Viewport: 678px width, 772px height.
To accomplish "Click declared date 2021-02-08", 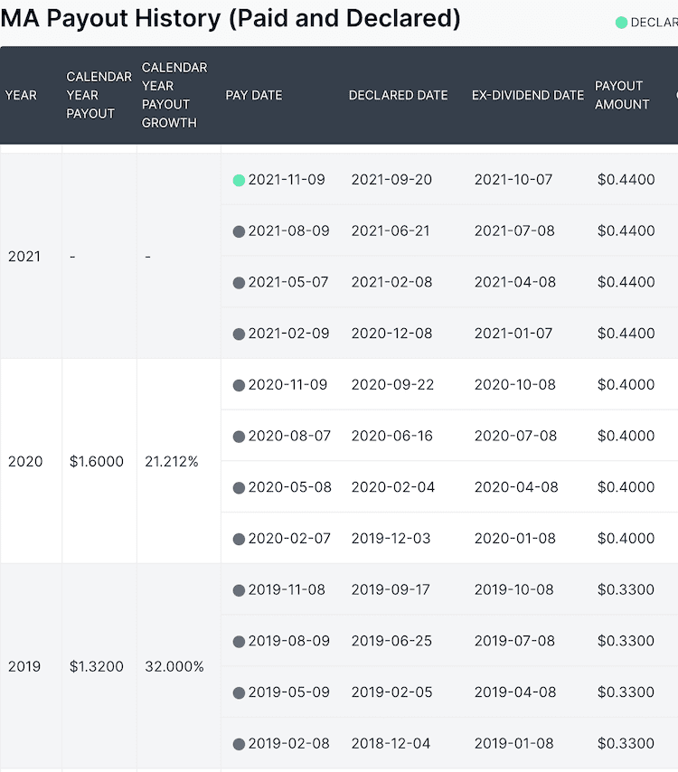I will pyautogui.click(x=392, y=282).
